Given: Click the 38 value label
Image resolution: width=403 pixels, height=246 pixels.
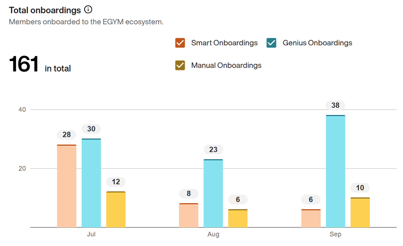Looking at the screenshot, I should coord(335,105).
